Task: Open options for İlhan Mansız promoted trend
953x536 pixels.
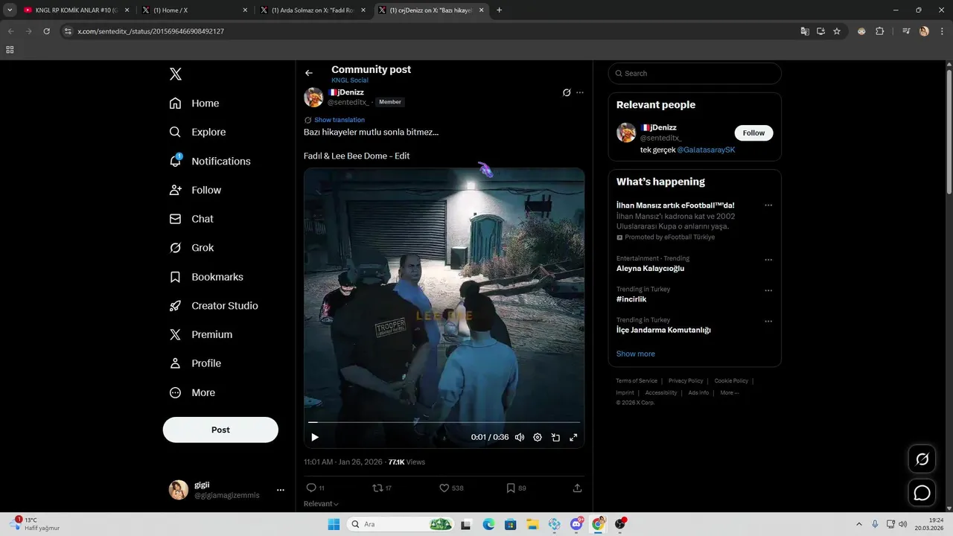Action: coord(768,205)
